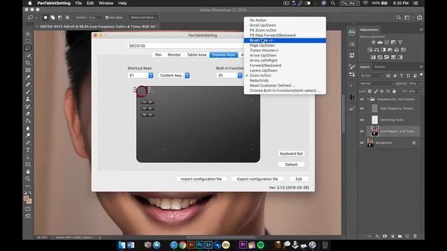
Task: Toggle layer filtering switch in Layers panel
Action: pos(421,75)
